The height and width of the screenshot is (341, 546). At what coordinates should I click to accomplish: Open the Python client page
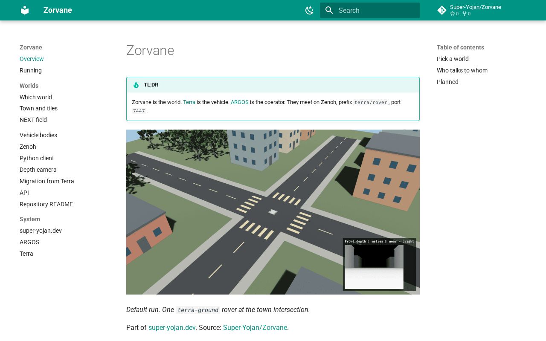37,158
